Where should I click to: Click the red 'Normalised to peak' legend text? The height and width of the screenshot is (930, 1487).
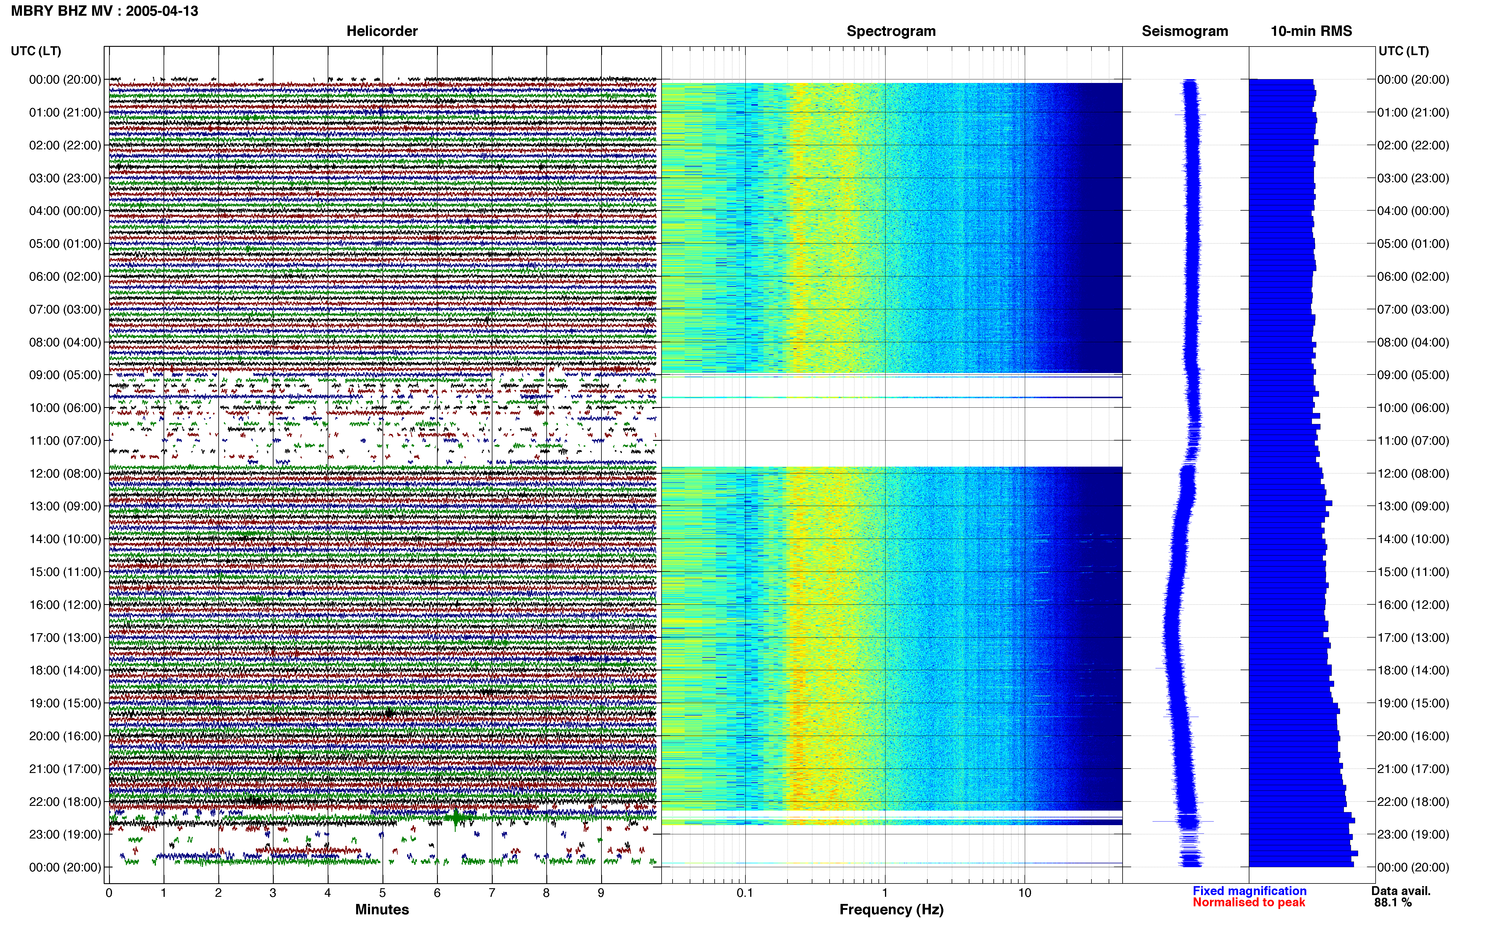[1249, 902]
